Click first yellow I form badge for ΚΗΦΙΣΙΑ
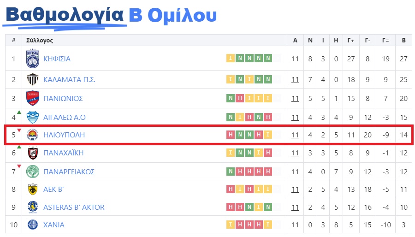The image size is (415, 237). point(231,58)
